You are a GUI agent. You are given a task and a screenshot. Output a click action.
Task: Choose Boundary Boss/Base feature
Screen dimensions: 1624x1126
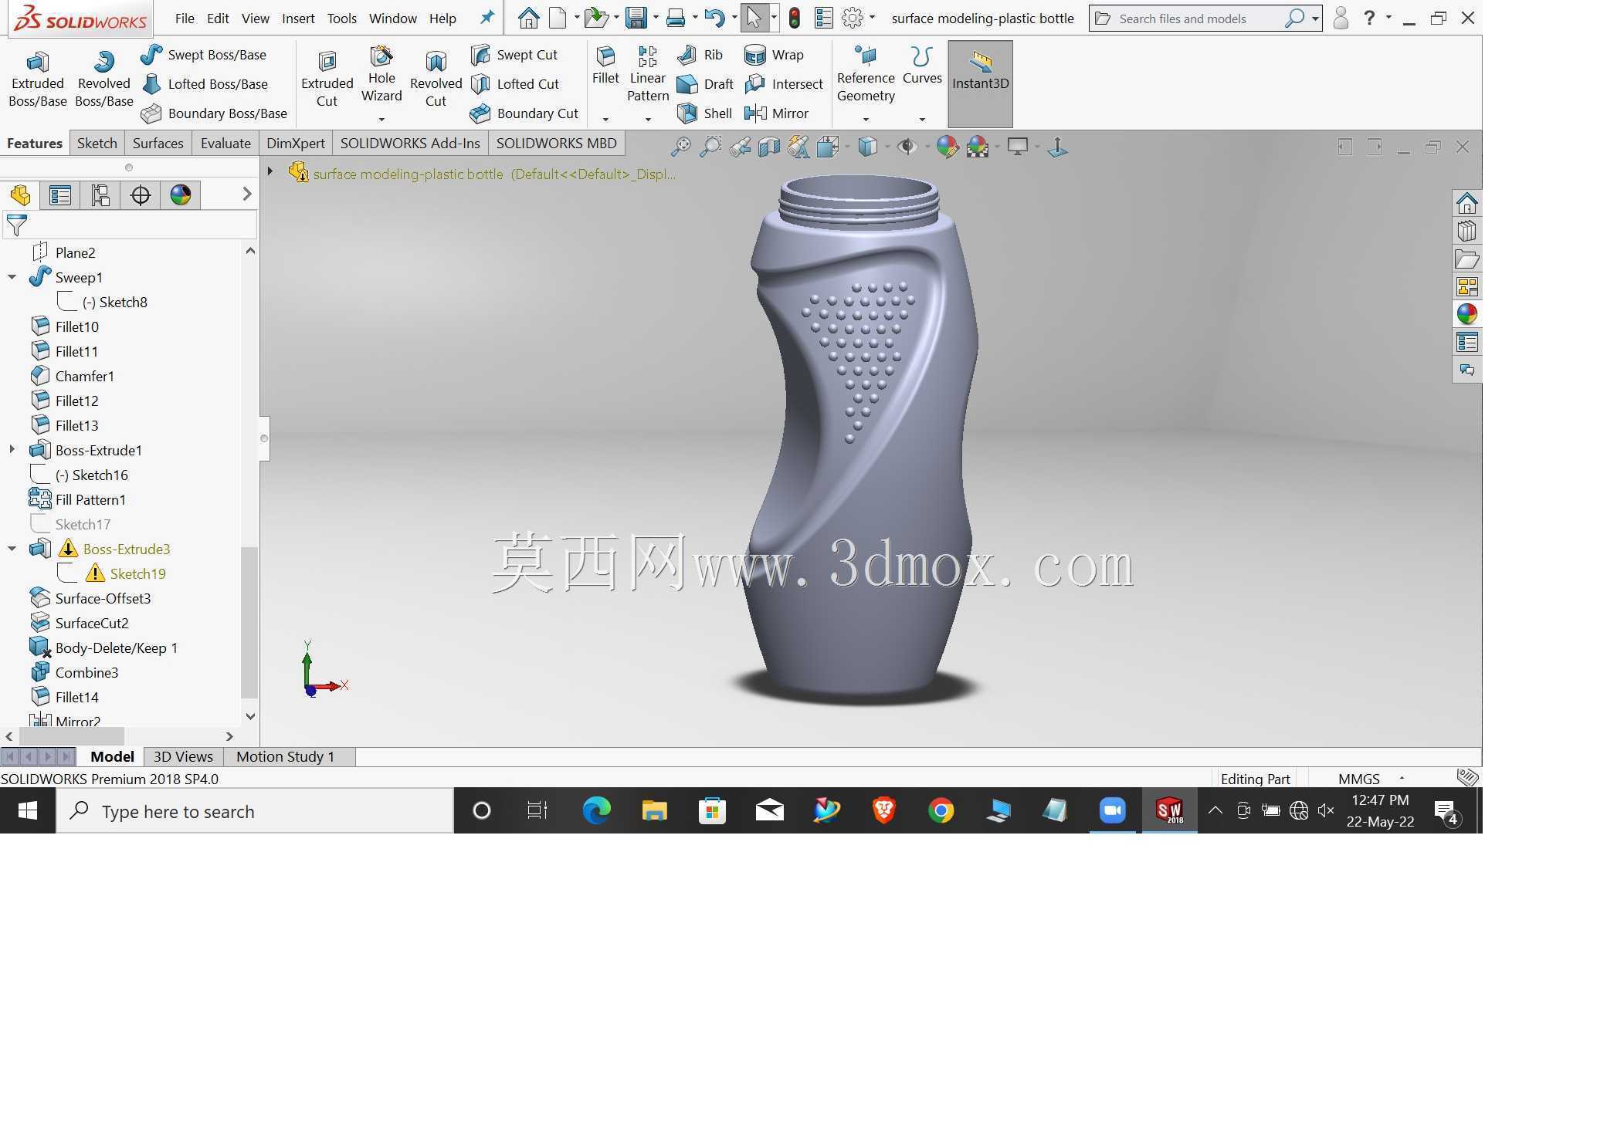tap(214, 113)
